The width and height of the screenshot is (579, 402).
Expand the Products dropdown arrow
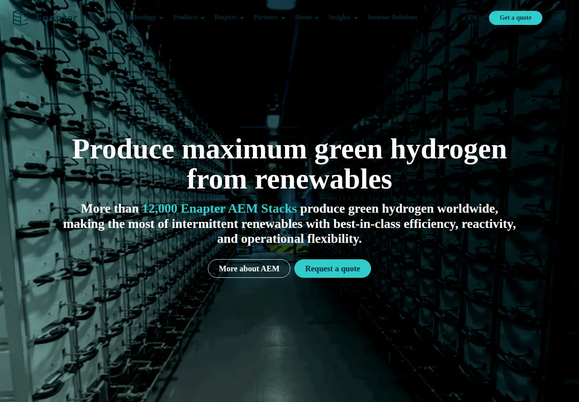pos(203,18)
